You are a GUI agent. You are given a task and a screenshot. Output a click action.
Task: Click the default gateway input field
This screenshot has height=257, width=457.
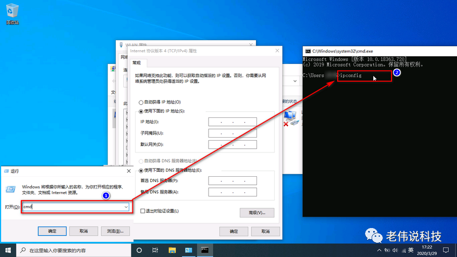point(233,145)
